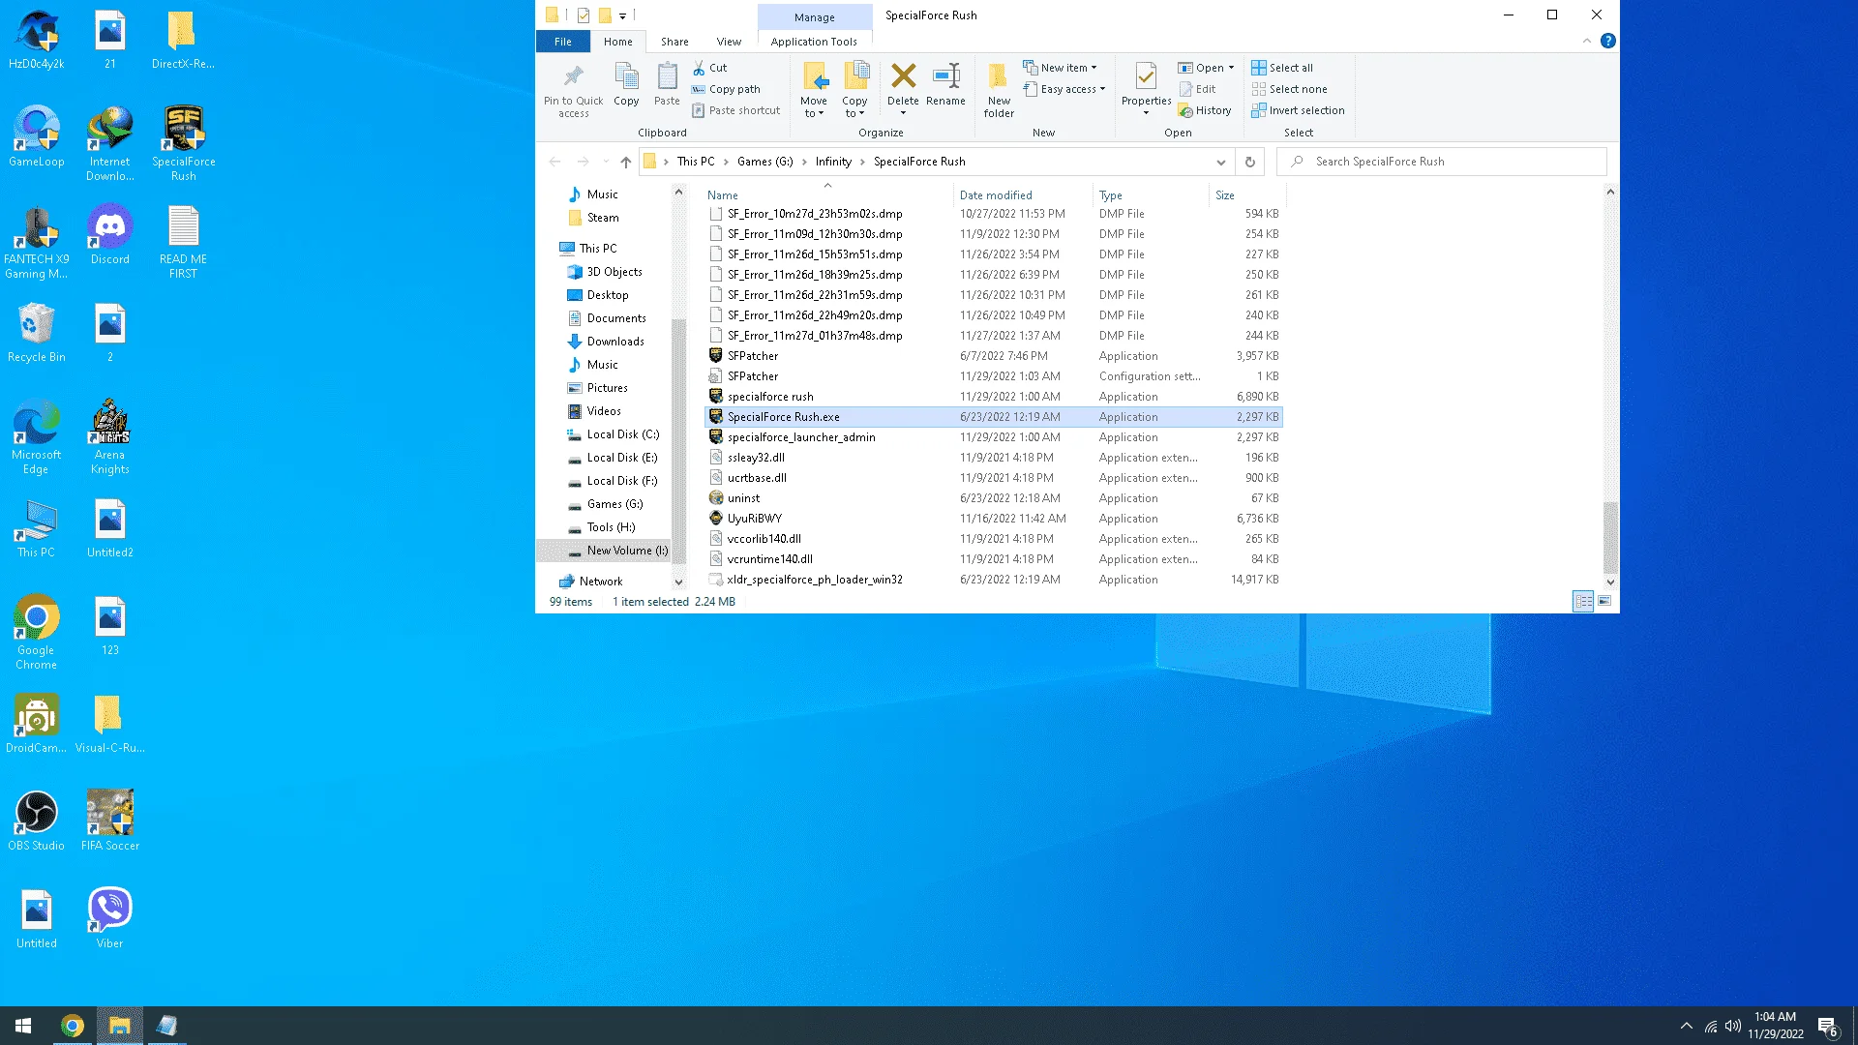Image resolution: width=1858 pixels, height=1045 pixels.
Task: Open the Windows Start menu
Action: [23, 1026]
